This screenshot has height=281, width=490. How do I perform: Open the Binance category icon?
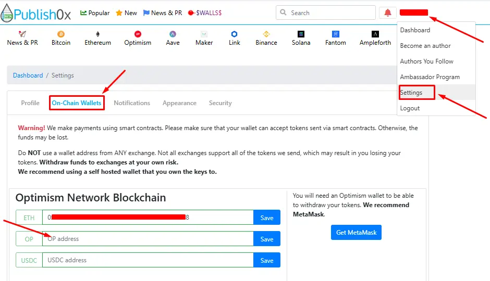pyautogui.click(x=266, y=34)
